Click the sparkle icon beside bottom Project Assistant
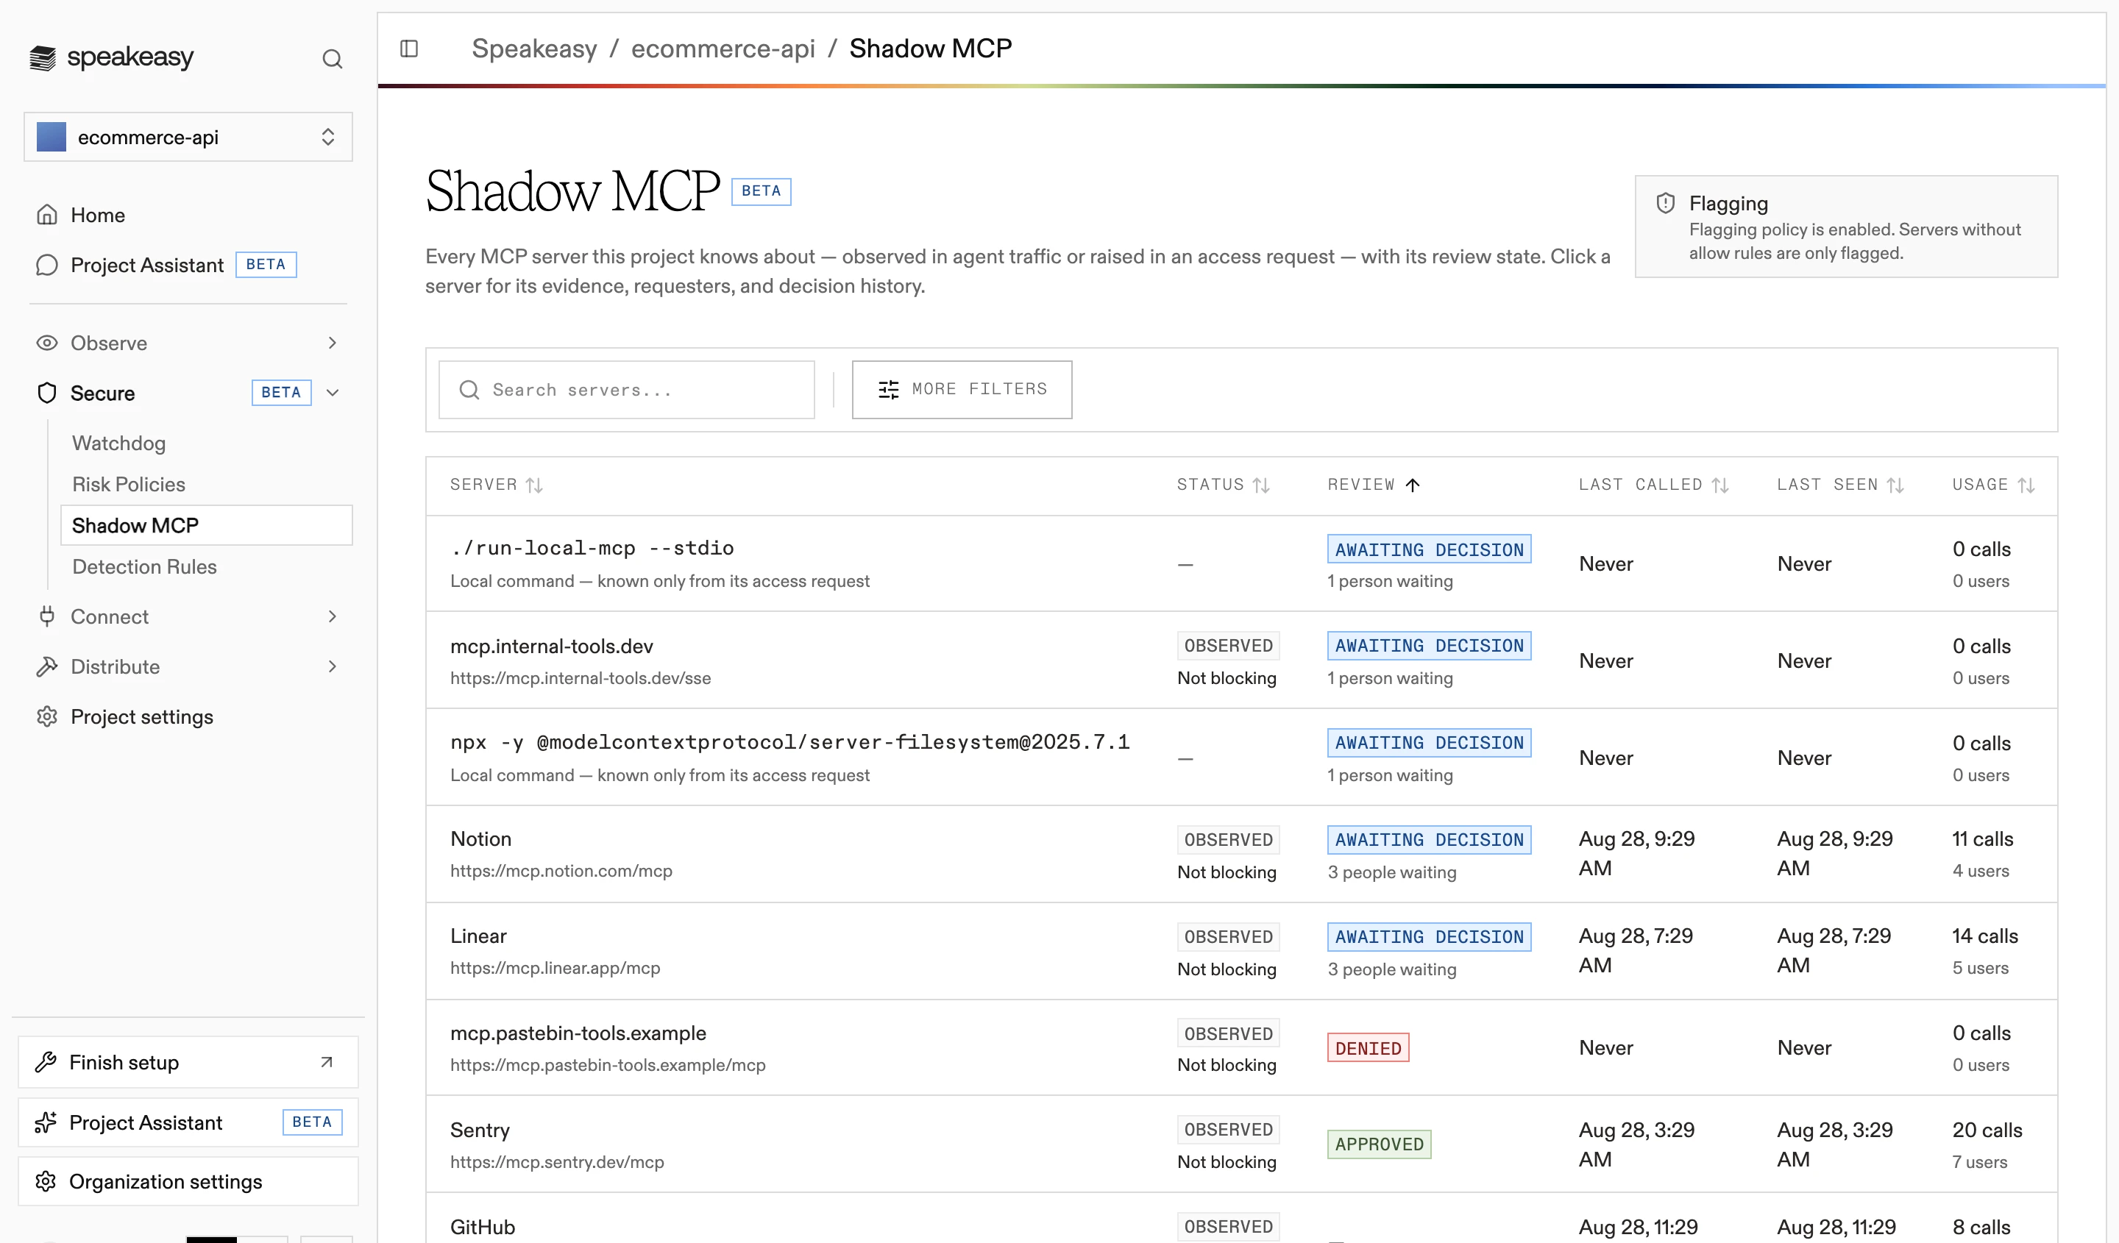The height and width of the screenshot is (1243, 2119). [46, 1123]
